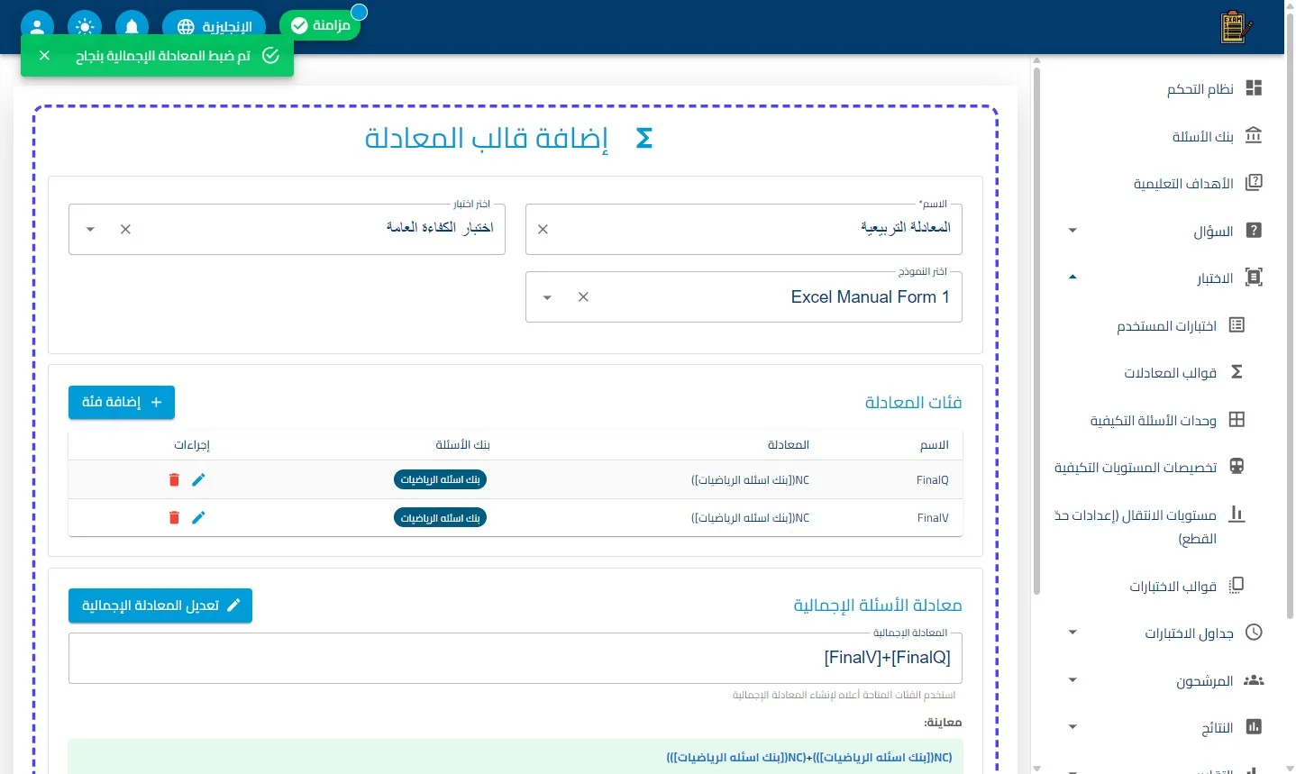
Task: Click the بنك الأسئلة bank icon
Action: (x=1254, y=135)
